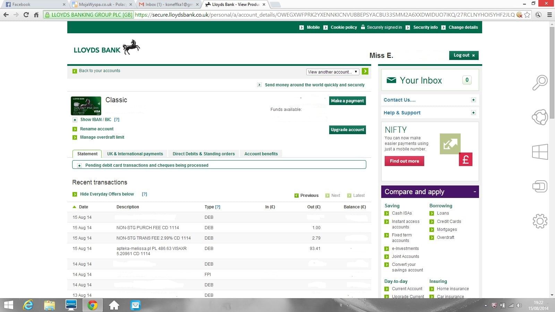The width and height of the screenshot is (555, 312).
Task: Open the Store bag icon in taskbar
Action: pyautogui.click(x=135, y=305)
